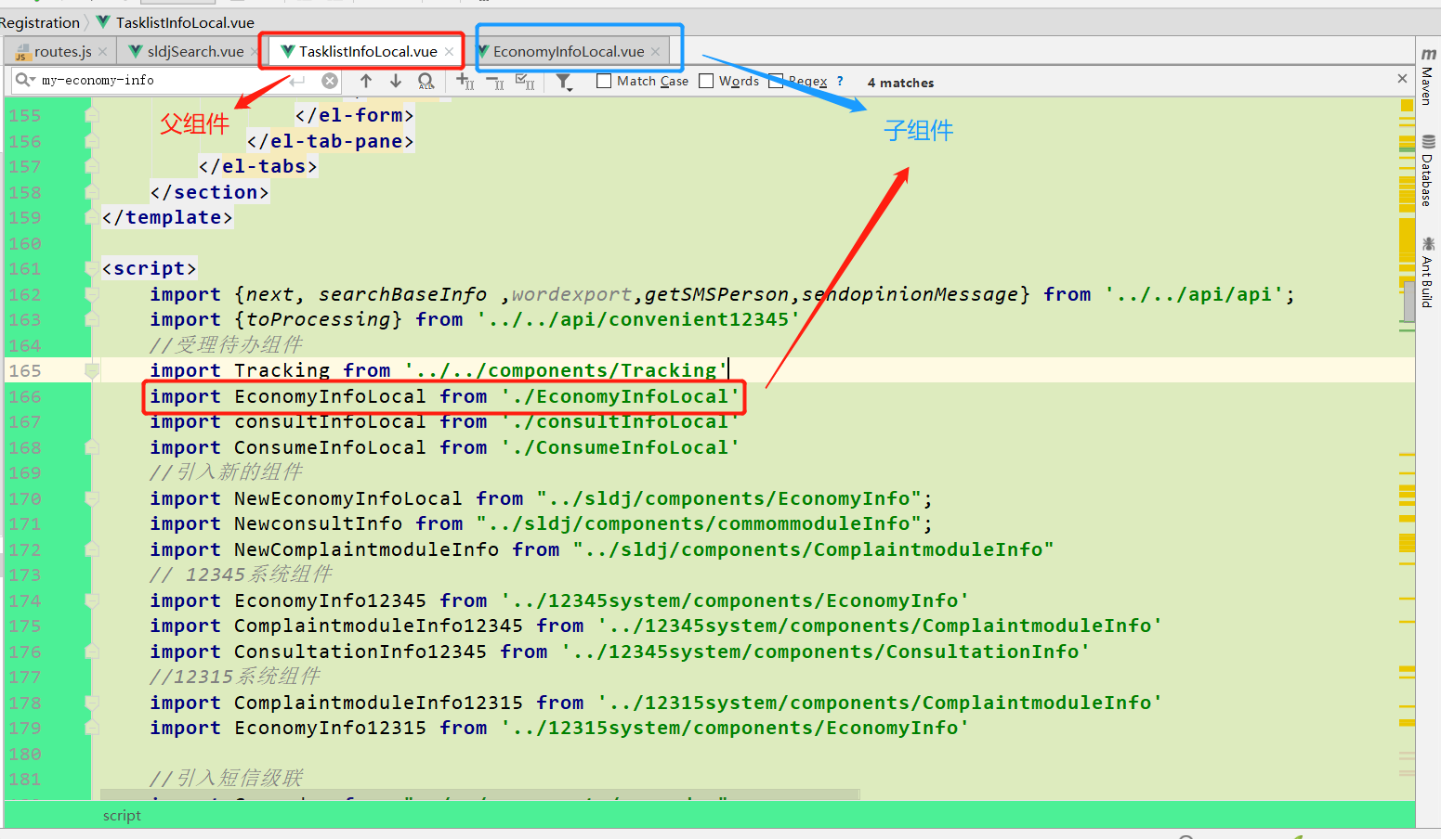Open regex help question mark
The width and height of the screenshot is (1441, 839).
click(840, 81)
